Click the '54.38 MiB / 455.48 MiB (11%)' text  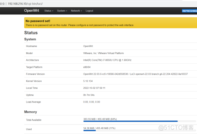99,128
